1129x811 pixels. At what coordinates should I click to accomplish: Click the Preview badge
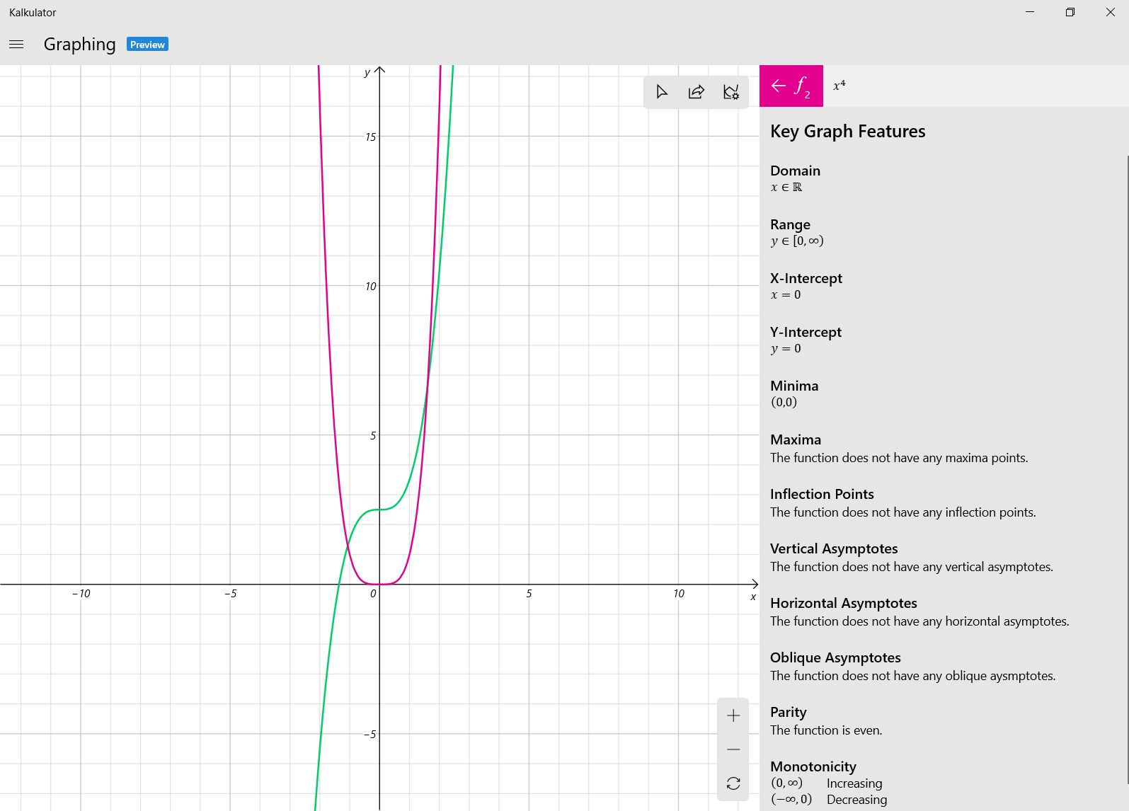tap(147, 45)
